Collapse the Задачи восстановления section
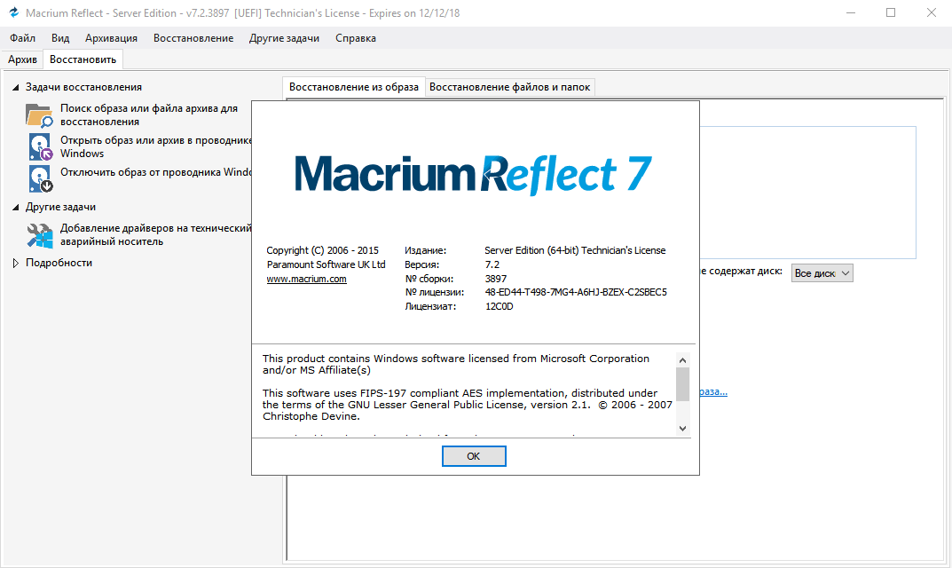The image size is (952, 568). (x=16, y=87)
